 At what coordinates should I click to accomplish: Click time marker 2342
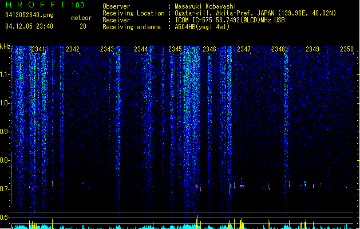coord(73,49)
